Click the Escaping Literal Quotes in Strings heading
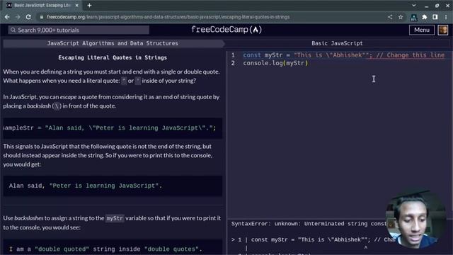 click(113, 57)
